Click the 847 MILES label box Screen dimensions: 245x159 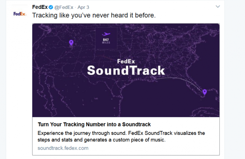click(x=106, y=38)
